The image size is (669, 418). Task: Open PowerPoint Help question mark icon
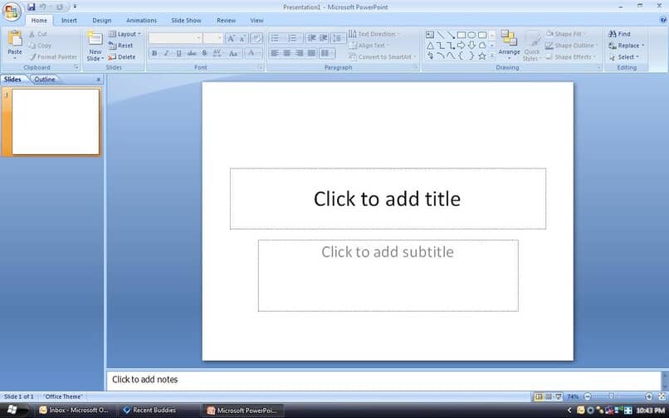tap(663, 20)
